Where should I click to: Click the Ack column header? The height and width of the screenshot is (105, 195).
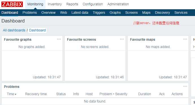(162, 94)
